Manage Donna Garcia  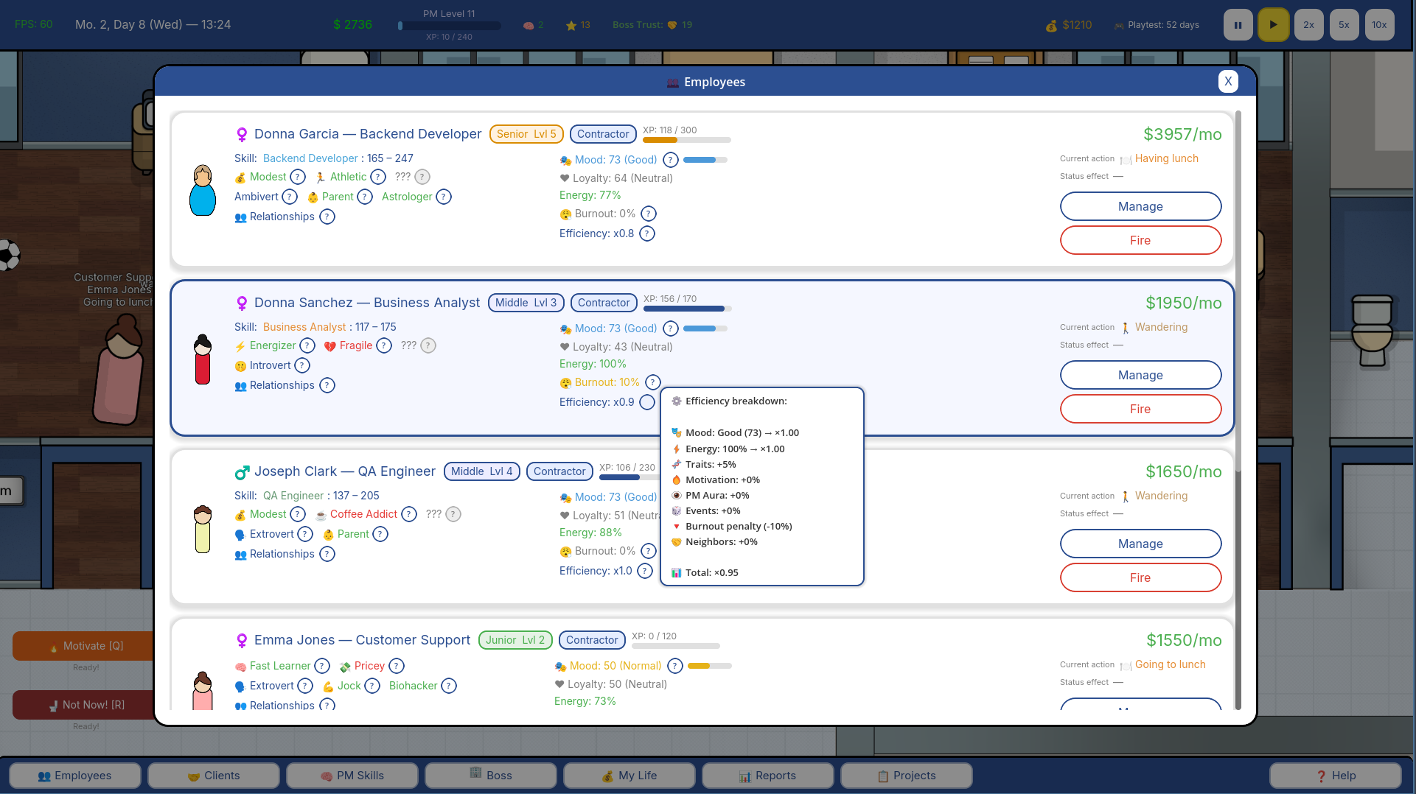(1140, 206)
